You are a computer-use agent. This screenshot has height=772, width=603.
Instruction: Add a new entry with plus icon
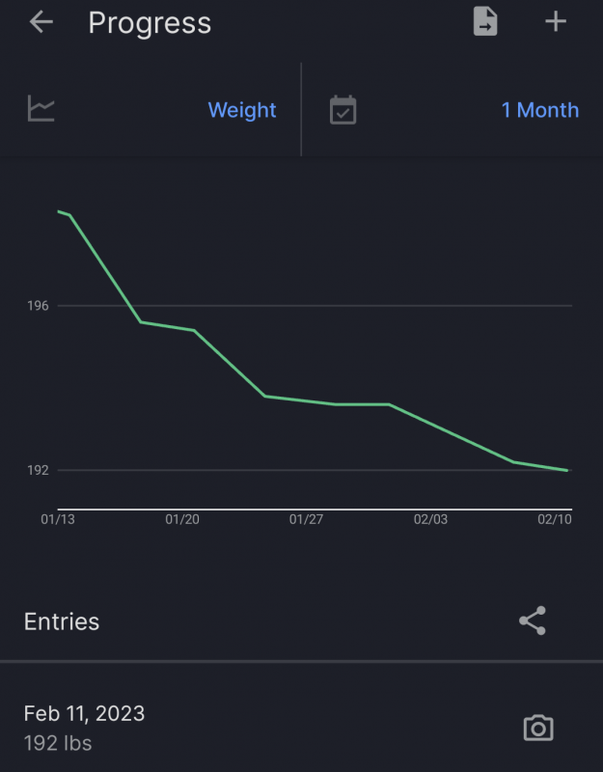[x=556, y=22]
